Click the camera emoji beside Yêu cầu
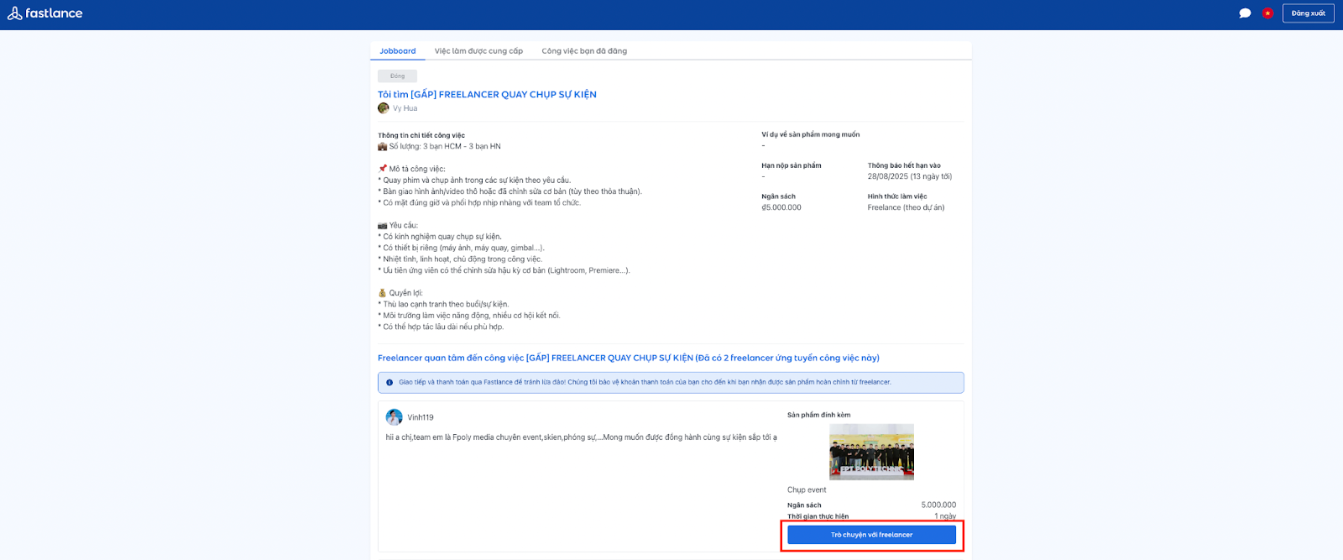 pos(383,226)
